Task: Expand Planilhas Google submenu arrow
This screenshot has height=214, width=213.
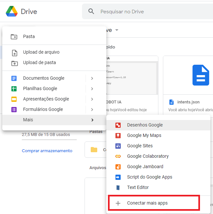Action: [x=92, y=89]
